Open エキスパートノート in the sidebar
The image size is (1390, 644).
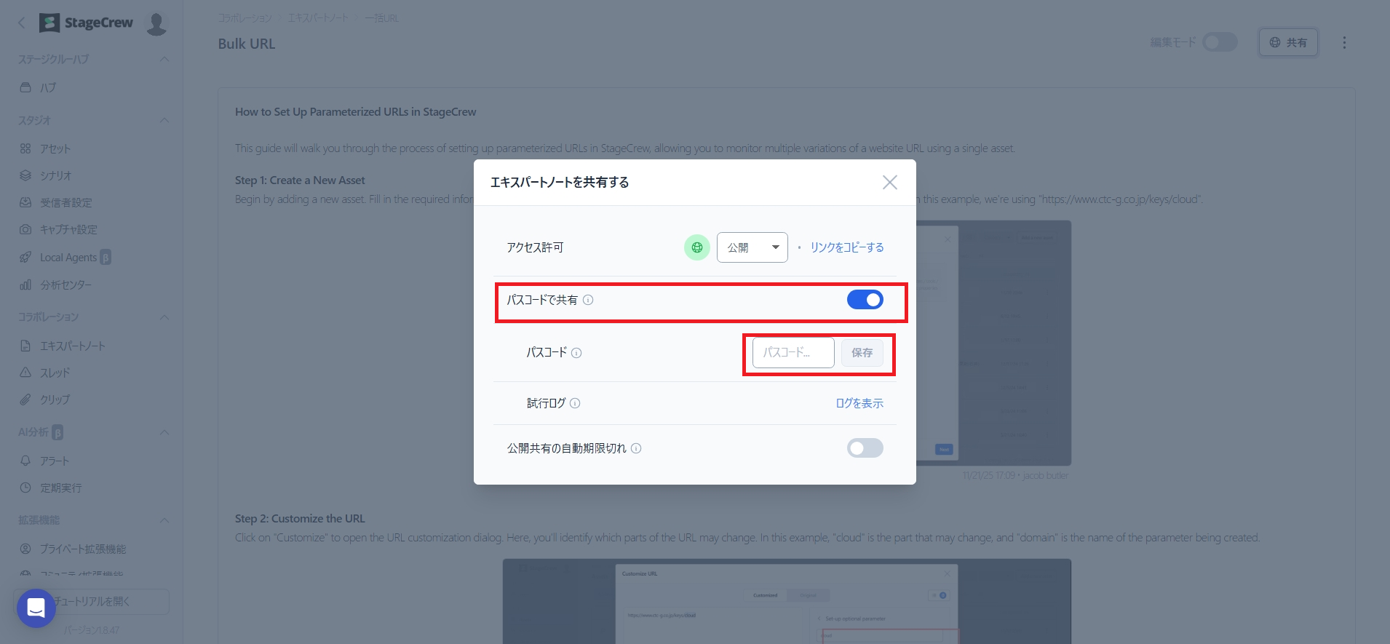72,346
